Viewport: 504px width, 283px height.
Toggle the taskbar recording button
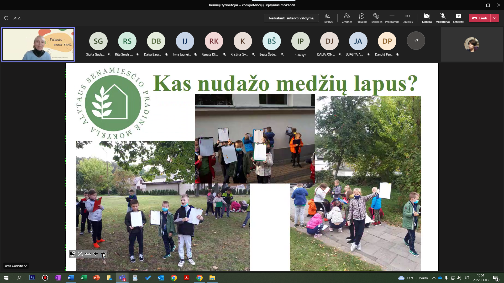45,278
